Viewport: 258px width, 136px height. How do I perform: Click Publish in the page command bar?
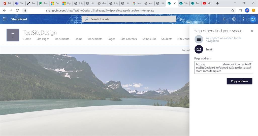186,50
